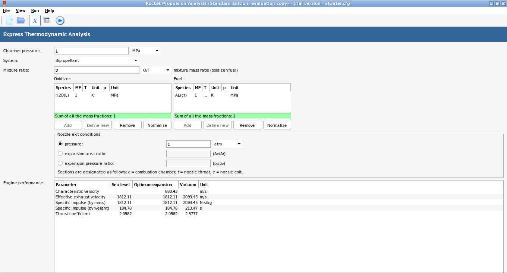Switch to detailed analysis form icon
507x273 pixels.
[x=46, y=21]
